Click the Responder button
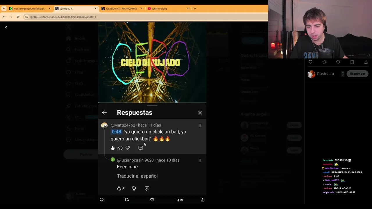 pos(357,74)
